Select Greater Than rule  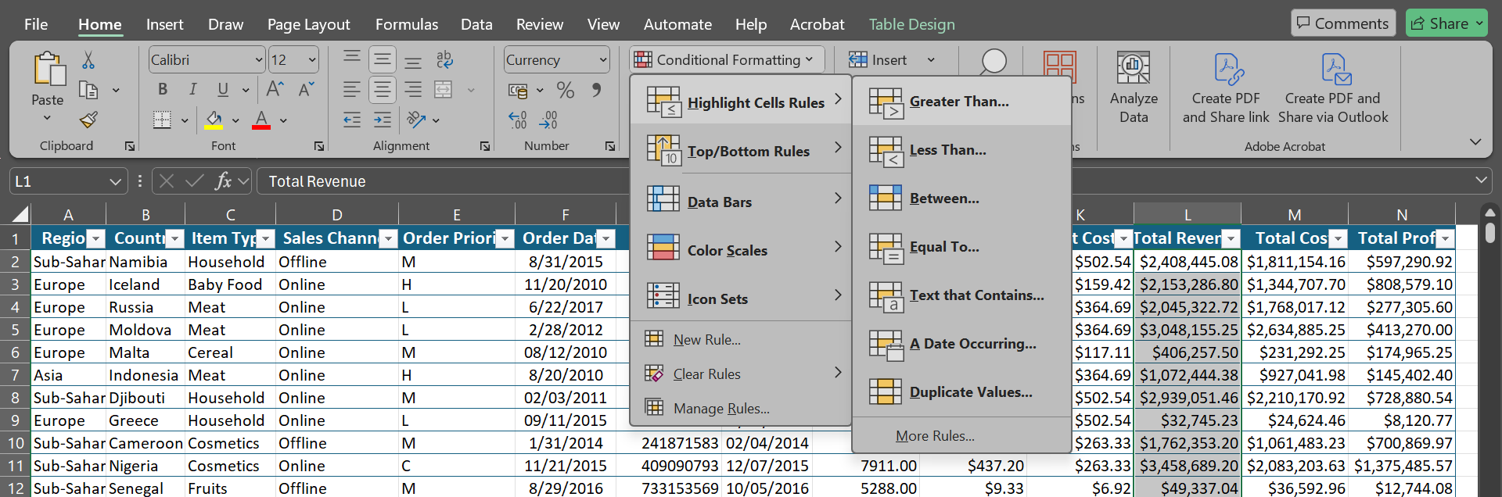coord(961,102)
